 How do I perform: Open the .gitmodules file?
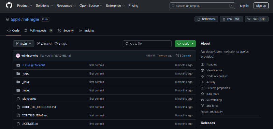[x=29, y=99]
